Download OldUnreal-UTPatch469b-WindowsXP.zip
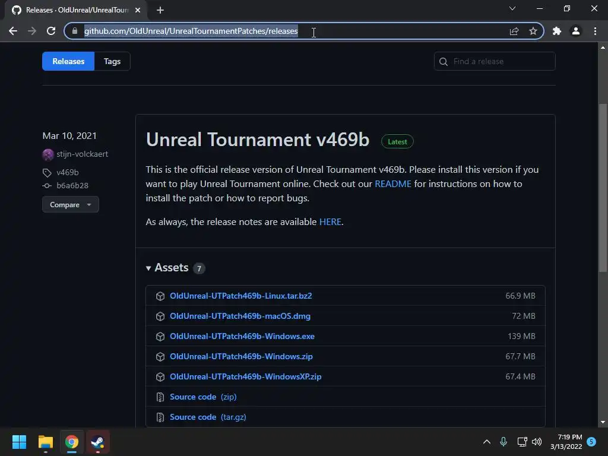Viewport: 608px width, 456px height. coord(245,376)
